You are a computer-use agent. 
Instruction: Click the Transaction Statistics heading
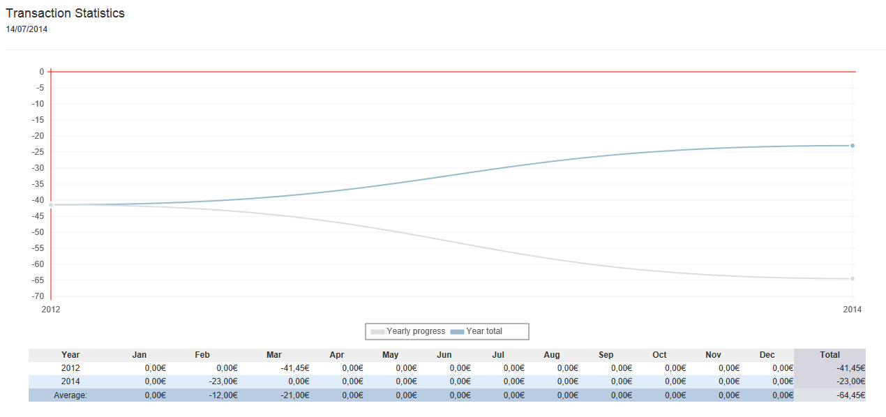(x=65, y=13)
